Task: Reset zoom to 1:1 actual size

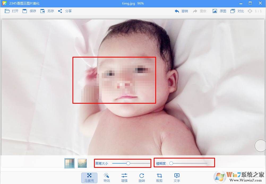Action: pos(255,11)
